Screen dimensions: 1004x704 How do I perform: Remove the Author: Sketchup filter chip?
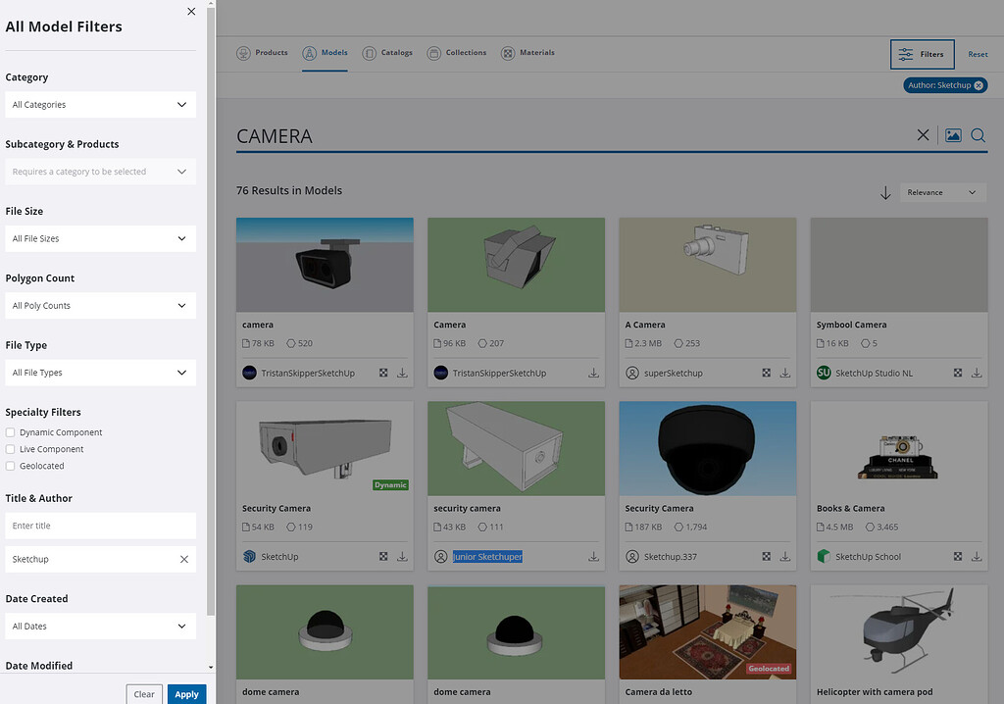pos(977,85)
